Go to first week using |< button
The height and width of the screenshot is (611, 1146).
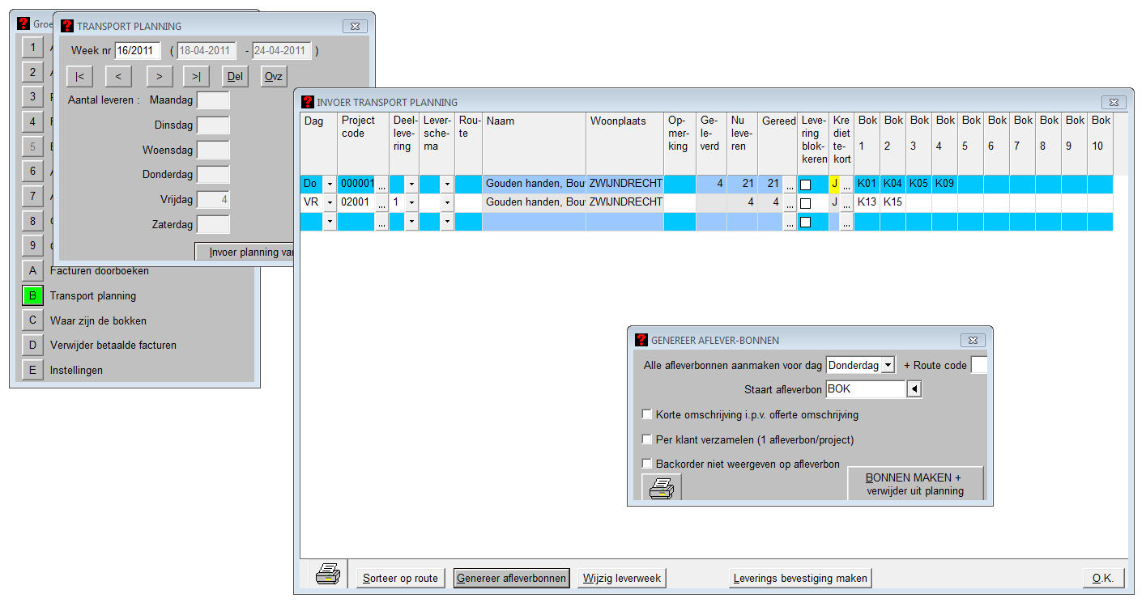coord(79,76)
